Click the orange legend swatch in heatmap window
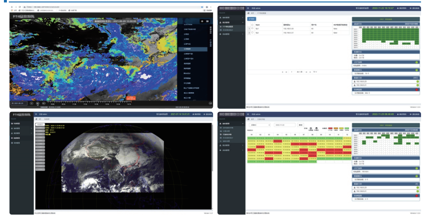The height and width of the screenshot is (218, 424). coord(336,129)
